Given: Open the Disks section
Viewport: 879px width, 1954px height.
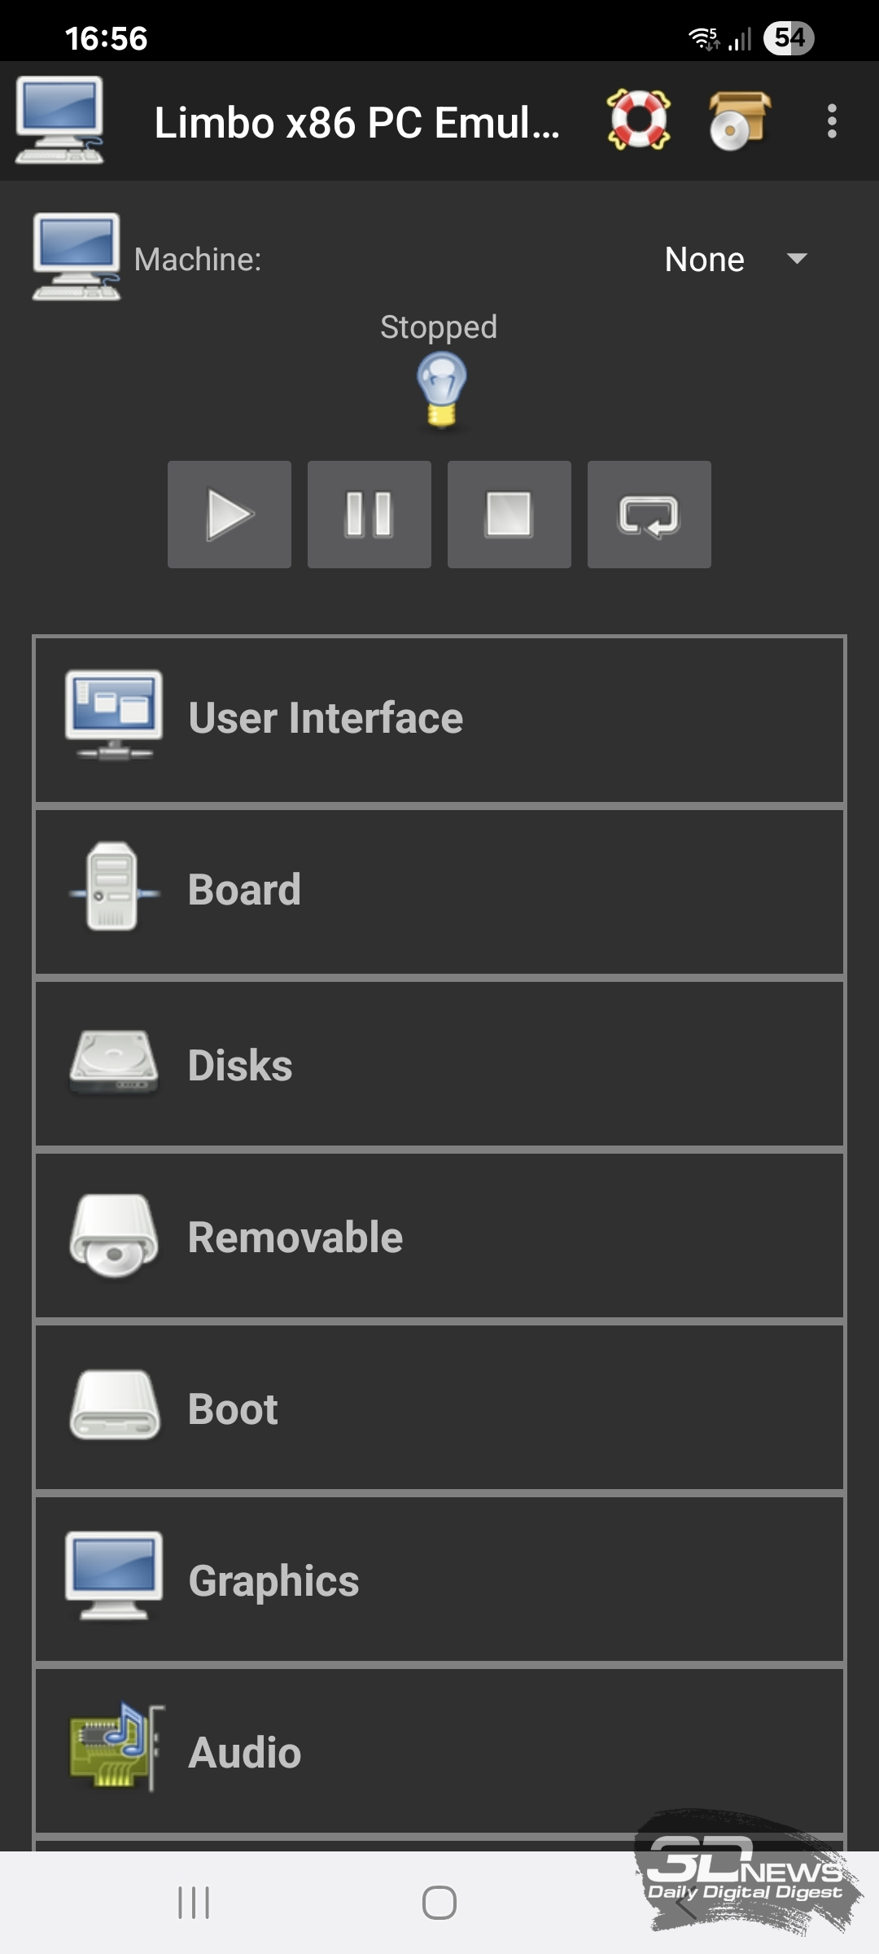Looking at the screenshot, I should pyautogui.click(x=439, y=1065).
